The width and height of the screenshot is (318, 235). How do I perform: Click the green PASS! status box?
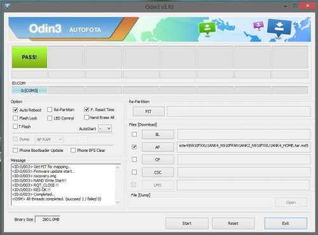point(29,57)
